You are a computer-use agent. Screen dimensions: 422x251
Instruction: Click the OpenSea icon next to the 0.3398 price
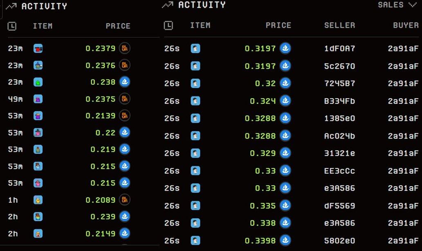click(285, 240)
